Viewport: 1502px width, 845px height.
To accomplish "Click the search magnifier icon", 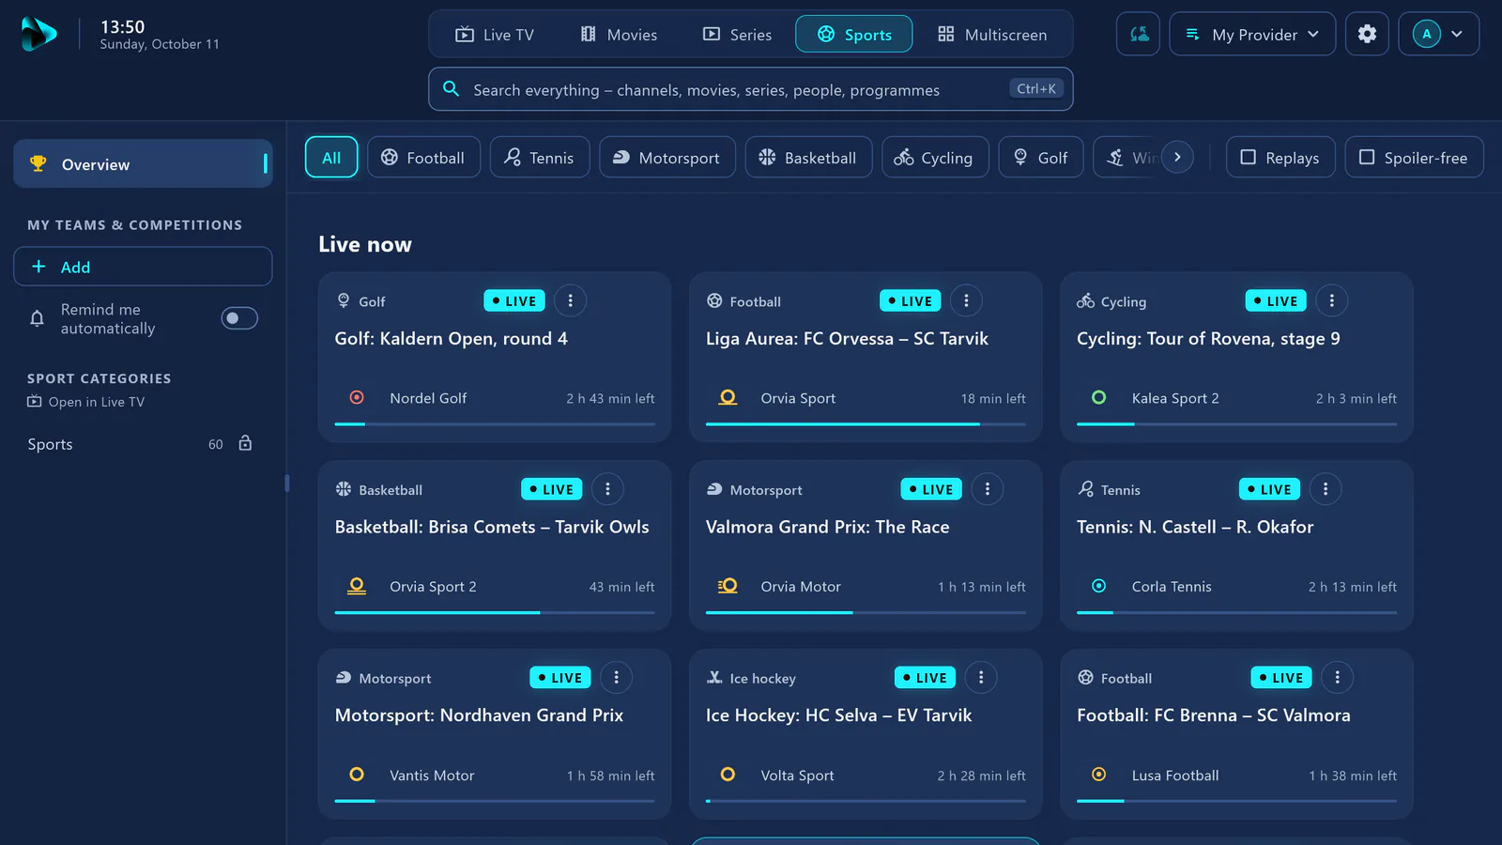I will tap(451, 88).
